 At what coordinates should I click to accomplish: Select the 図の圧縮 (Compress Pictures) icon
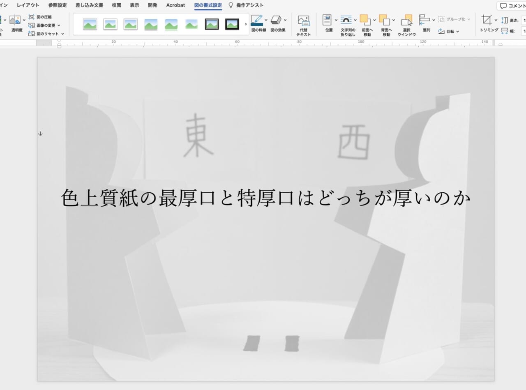[31, 17]
